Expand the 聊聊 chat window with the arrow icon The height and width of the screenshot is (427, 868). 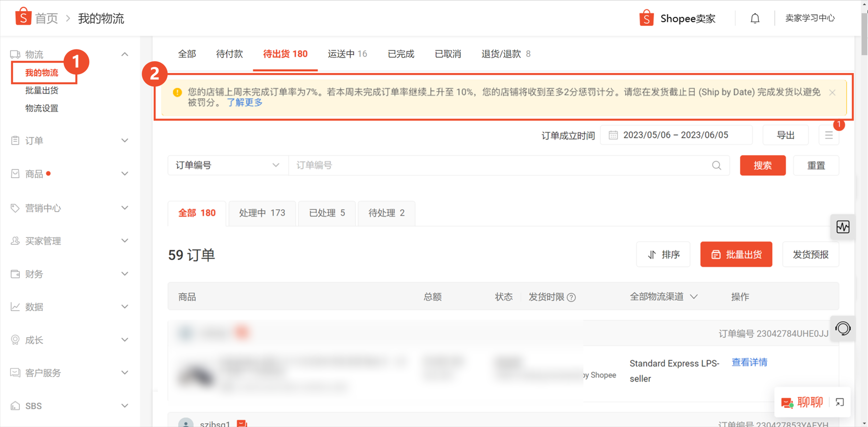(x=840, y=402)
